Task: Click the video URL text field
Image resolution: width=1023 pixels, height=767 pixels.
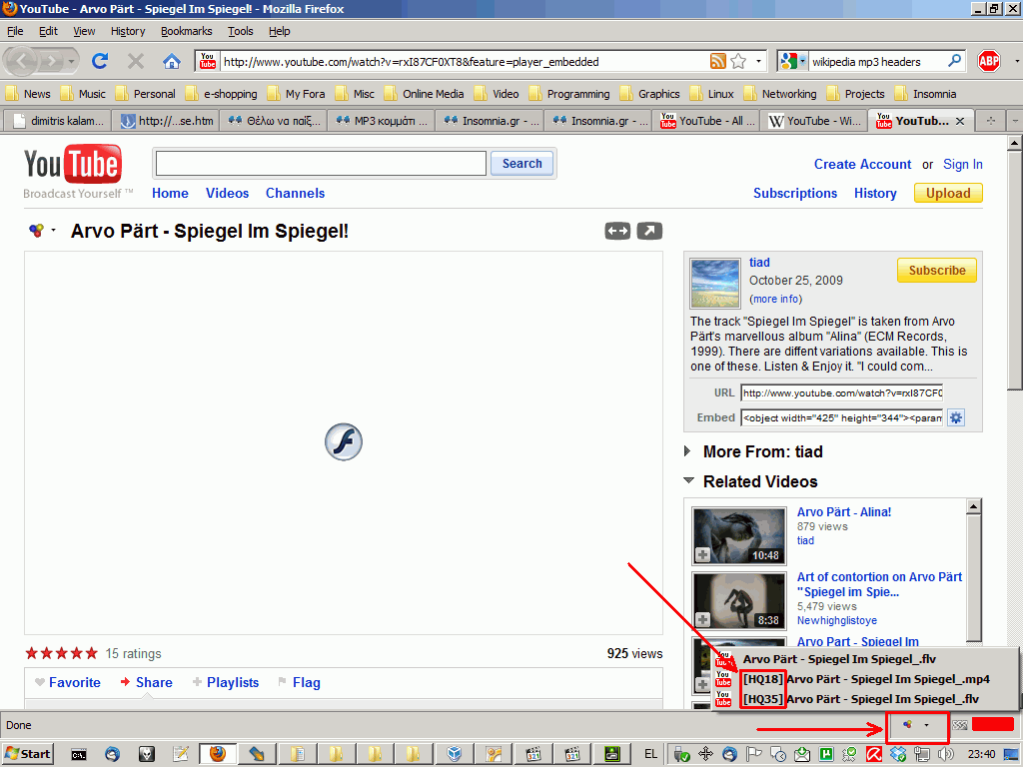Action: coord(841,392)
